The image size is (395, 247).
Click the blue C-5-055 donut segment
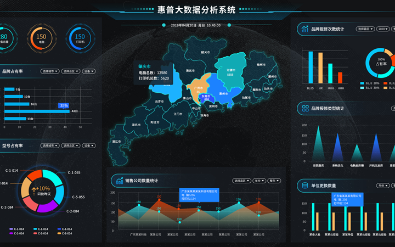tap(60, 194)
